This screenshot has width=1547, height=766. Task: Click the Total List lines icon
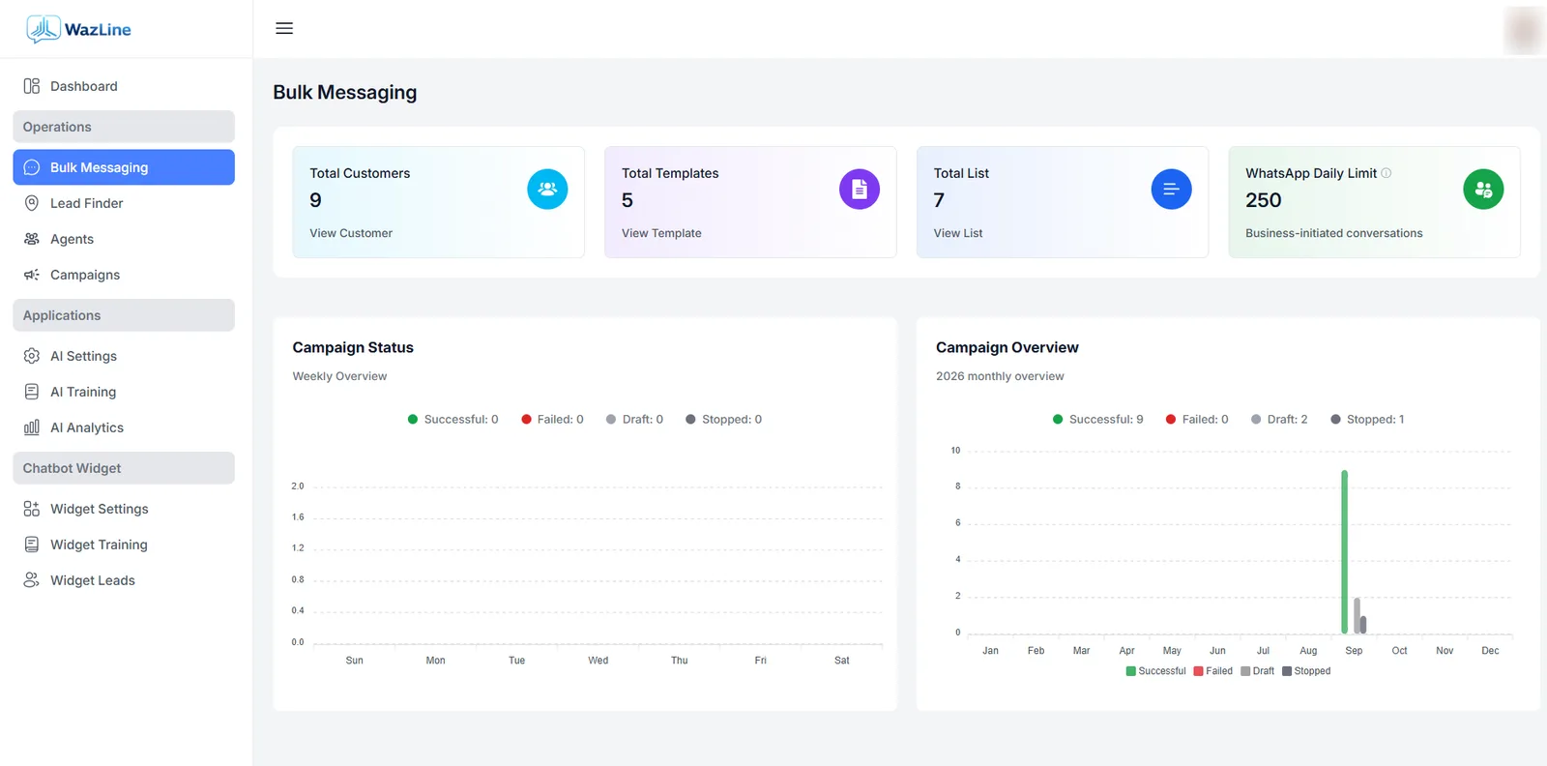[x=1171, y=189]
